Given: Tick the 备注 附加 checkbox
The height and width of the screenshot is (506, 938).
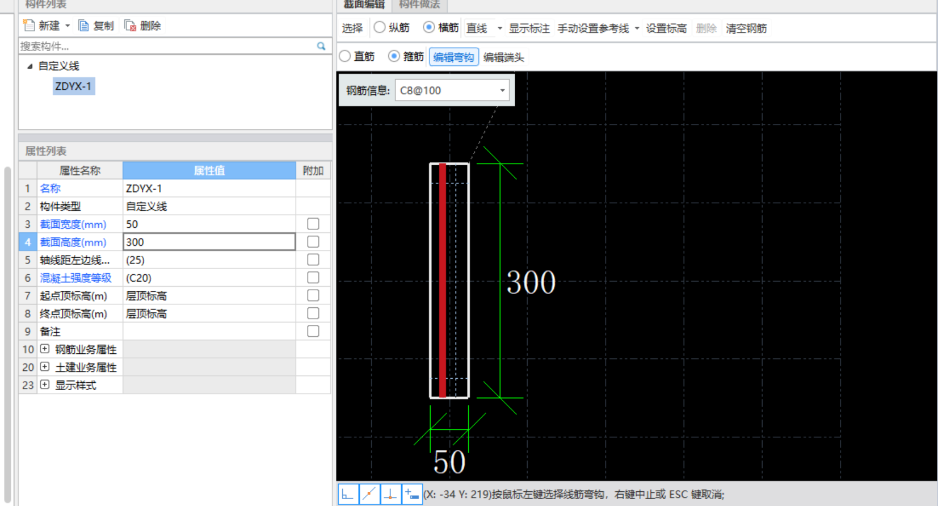Looking at the screenshot, I should point(313,331).
